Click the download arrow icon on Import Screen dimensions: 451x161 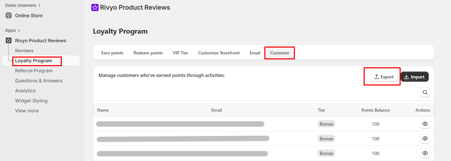click(x=406, y=77)
